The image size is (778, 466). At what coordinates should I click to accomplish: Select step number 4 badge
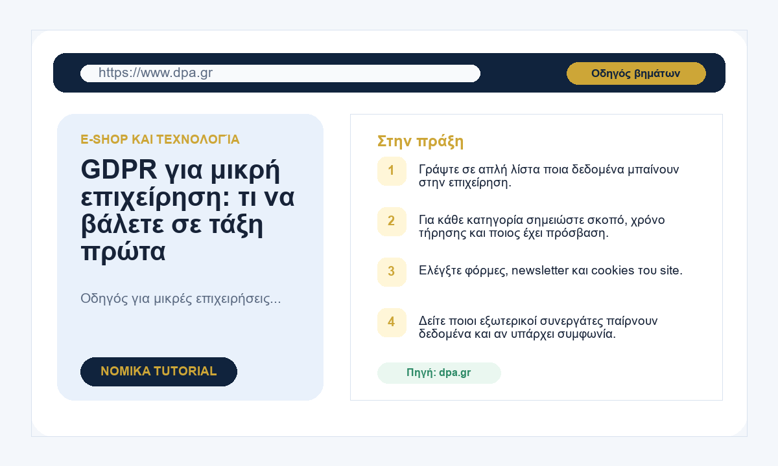click(392, 322)
